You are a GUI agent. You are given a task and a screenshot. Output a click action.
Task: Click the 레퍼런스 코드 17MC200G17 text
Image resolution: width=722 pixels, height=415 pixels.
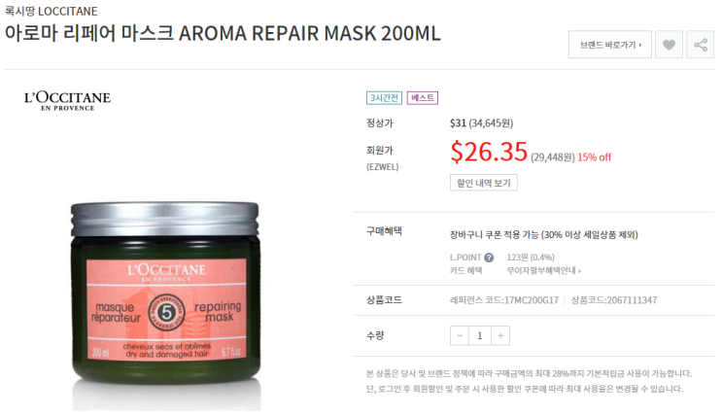click(x=504, y=300)
